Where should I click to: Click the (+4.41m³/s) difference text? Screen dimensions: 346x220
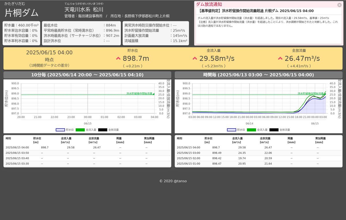pos(299,66)
